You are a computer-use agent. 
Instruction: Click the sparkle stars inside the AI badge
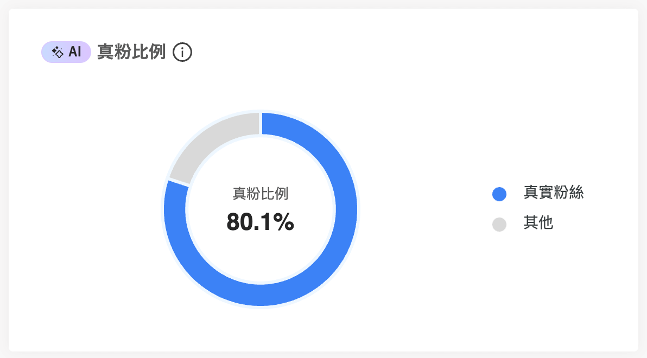[58, 52]
